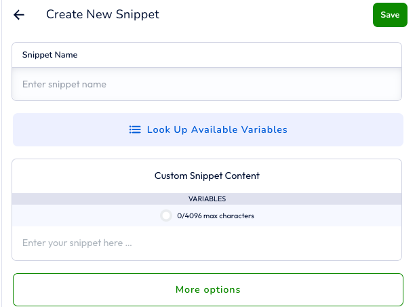
Task: Click the 0/4096 max characters counter
Action: coord(216,216)
